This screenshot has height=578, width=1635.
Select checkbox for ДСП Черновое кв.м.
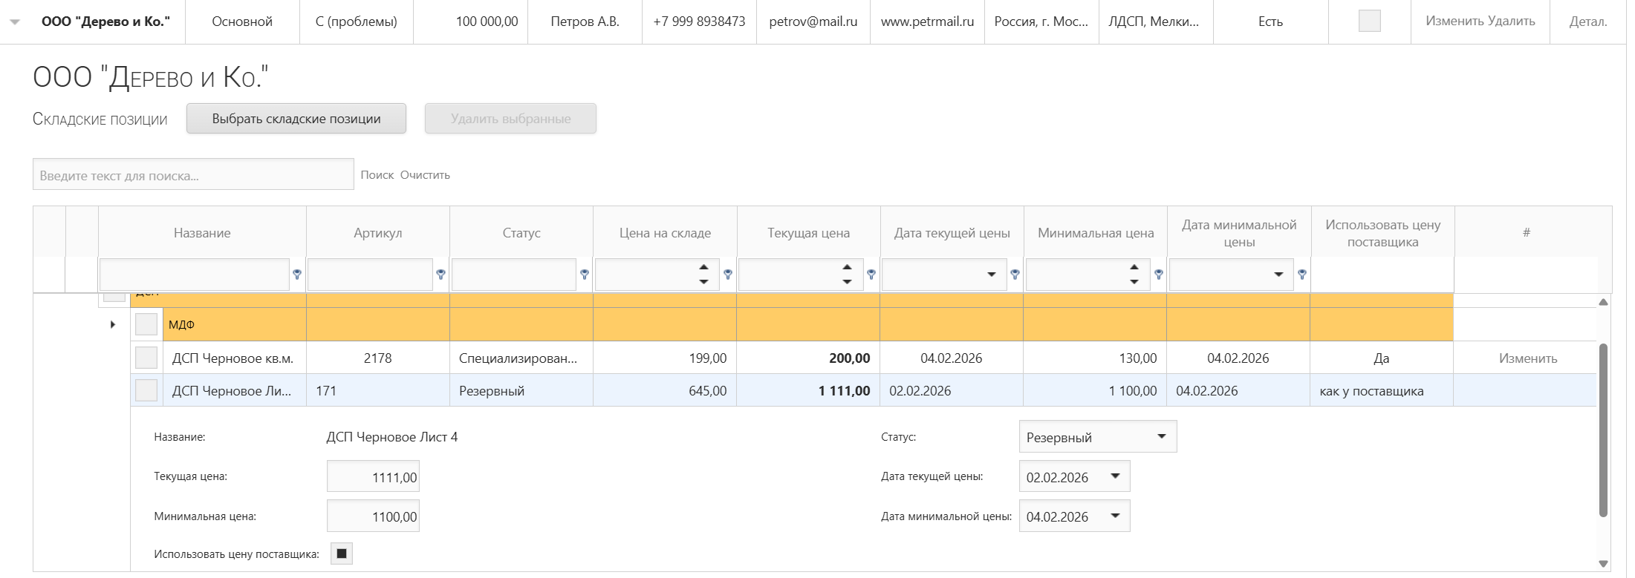point(146,358)
